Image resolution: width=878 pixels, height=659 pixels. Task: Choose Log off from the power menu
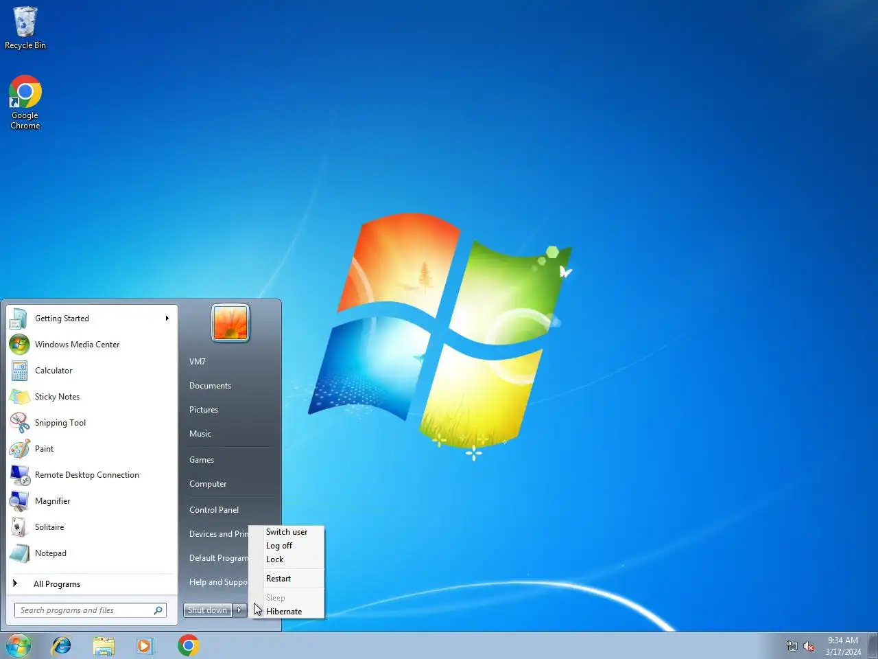(x=287, y=546)
